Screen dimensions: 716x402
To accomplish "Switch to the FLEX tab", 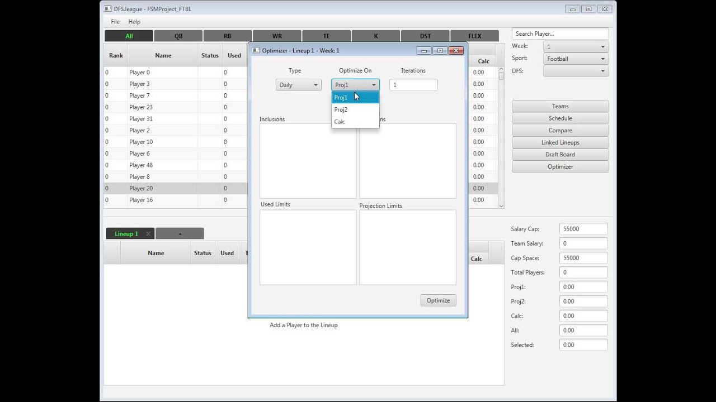I will (x=474, y=36).
